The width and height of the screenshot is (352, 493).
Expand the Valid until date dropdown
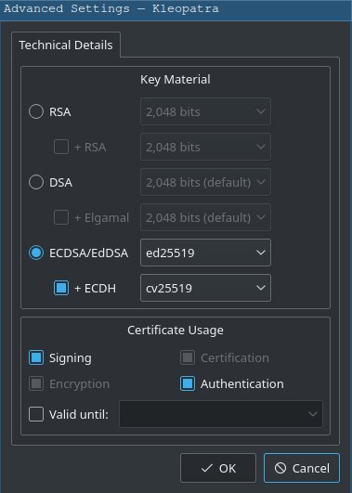(x=221, y=414)
